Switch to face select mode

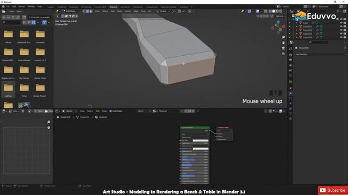tap(91, 11)
